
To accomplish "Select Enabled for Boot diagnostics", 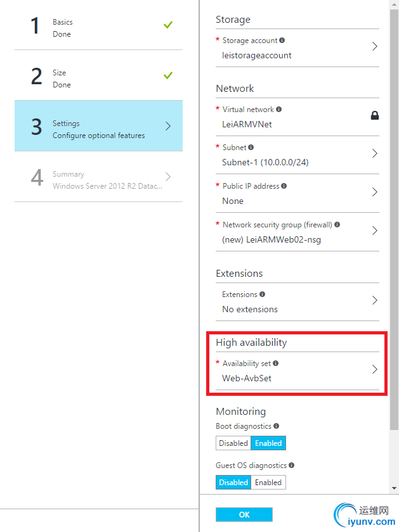I will point(268,443).
